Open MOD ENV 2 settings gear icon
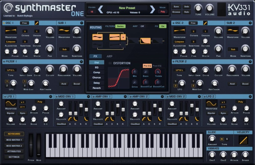Image resolution: width=255 pixels, height=165 pixels. (x=199, y=96)
